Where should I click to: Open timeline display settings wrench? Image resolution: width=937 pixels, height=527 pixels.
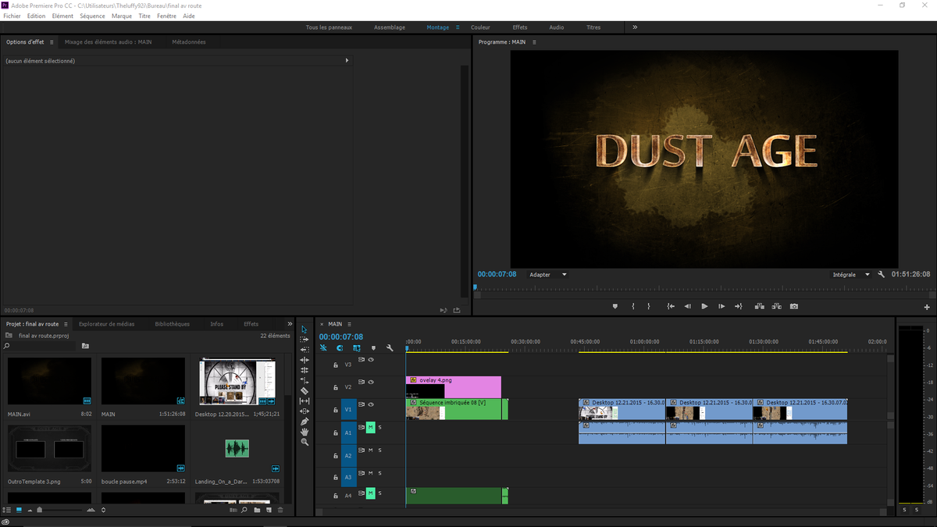(390, 348)
